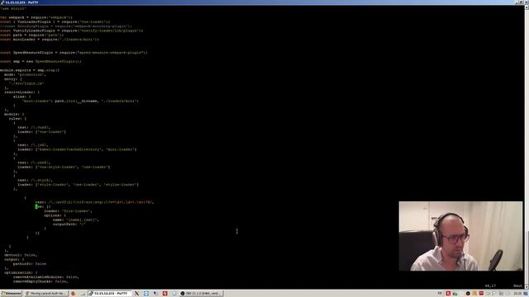Open the blue square icon in taskbar
Viewport: 529px width, 297px height.
pyautogui.click(x=146, y=294)
